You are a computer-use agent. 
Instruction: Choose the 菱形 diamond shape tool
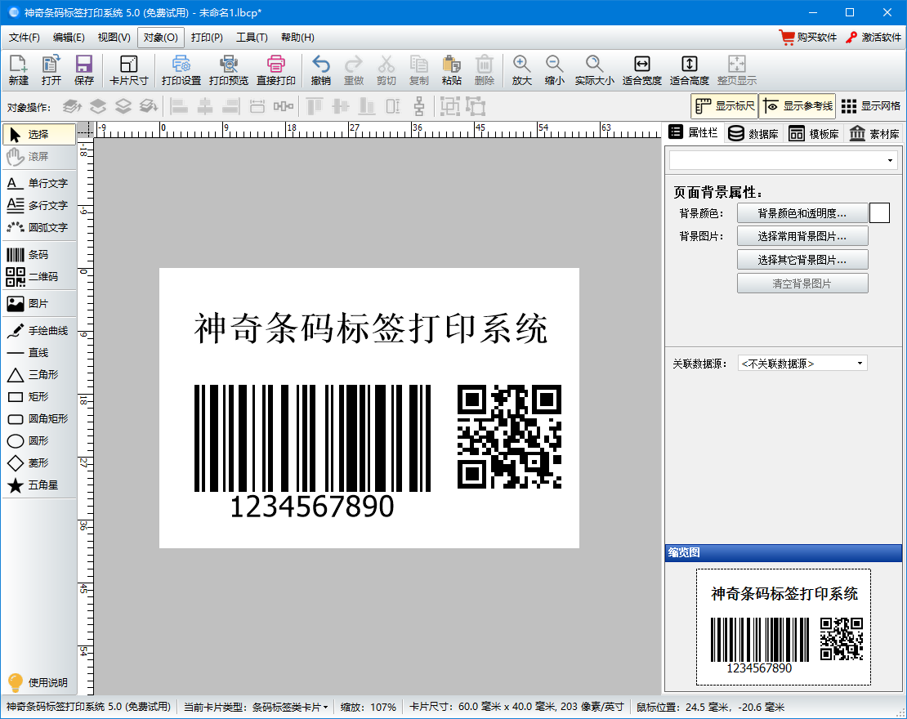(x=38, y=462)
